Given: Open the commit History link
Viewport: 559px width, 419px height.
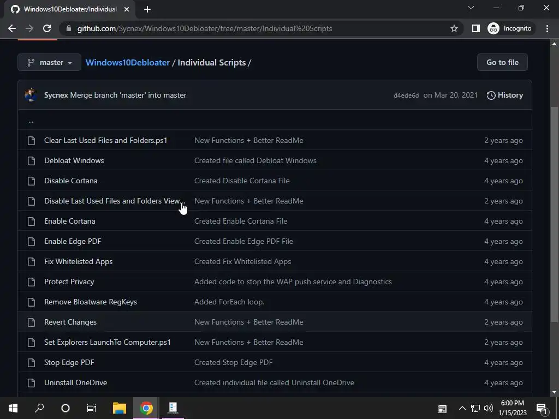Looking at the screenshot, I should click(x=505, y=95).
